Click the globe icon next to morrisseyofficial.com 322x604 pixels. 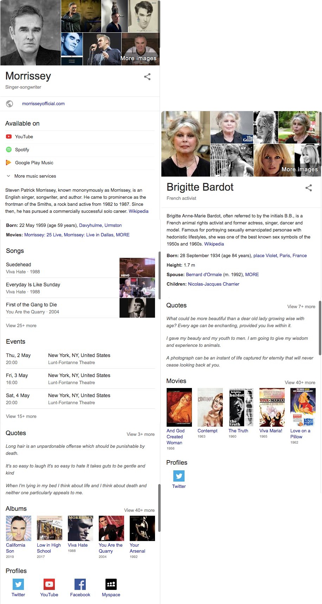tap(9, 104)
